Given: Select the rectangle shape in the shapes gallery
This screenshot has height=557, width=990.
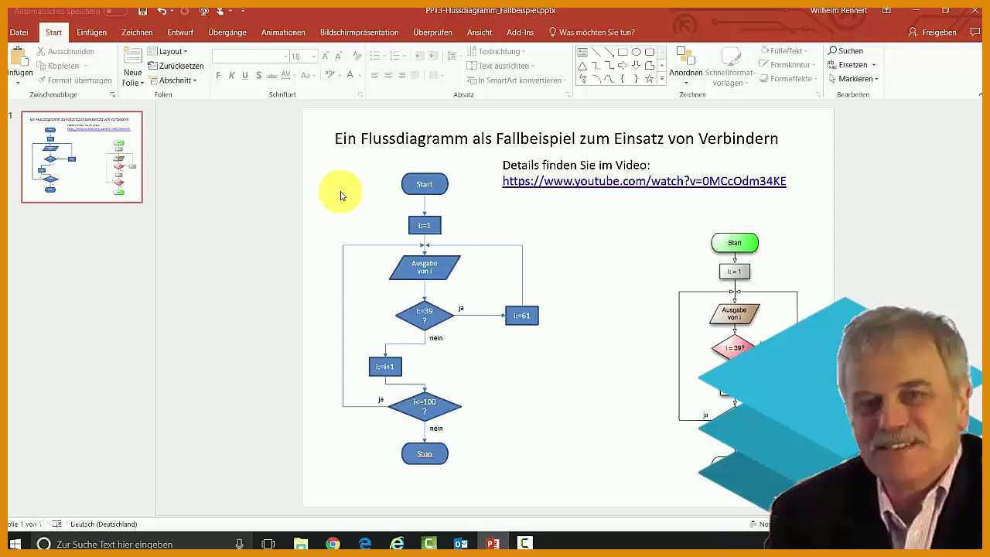Looking at the screenshot, I should pyautogui.click(x=622, y=52).
